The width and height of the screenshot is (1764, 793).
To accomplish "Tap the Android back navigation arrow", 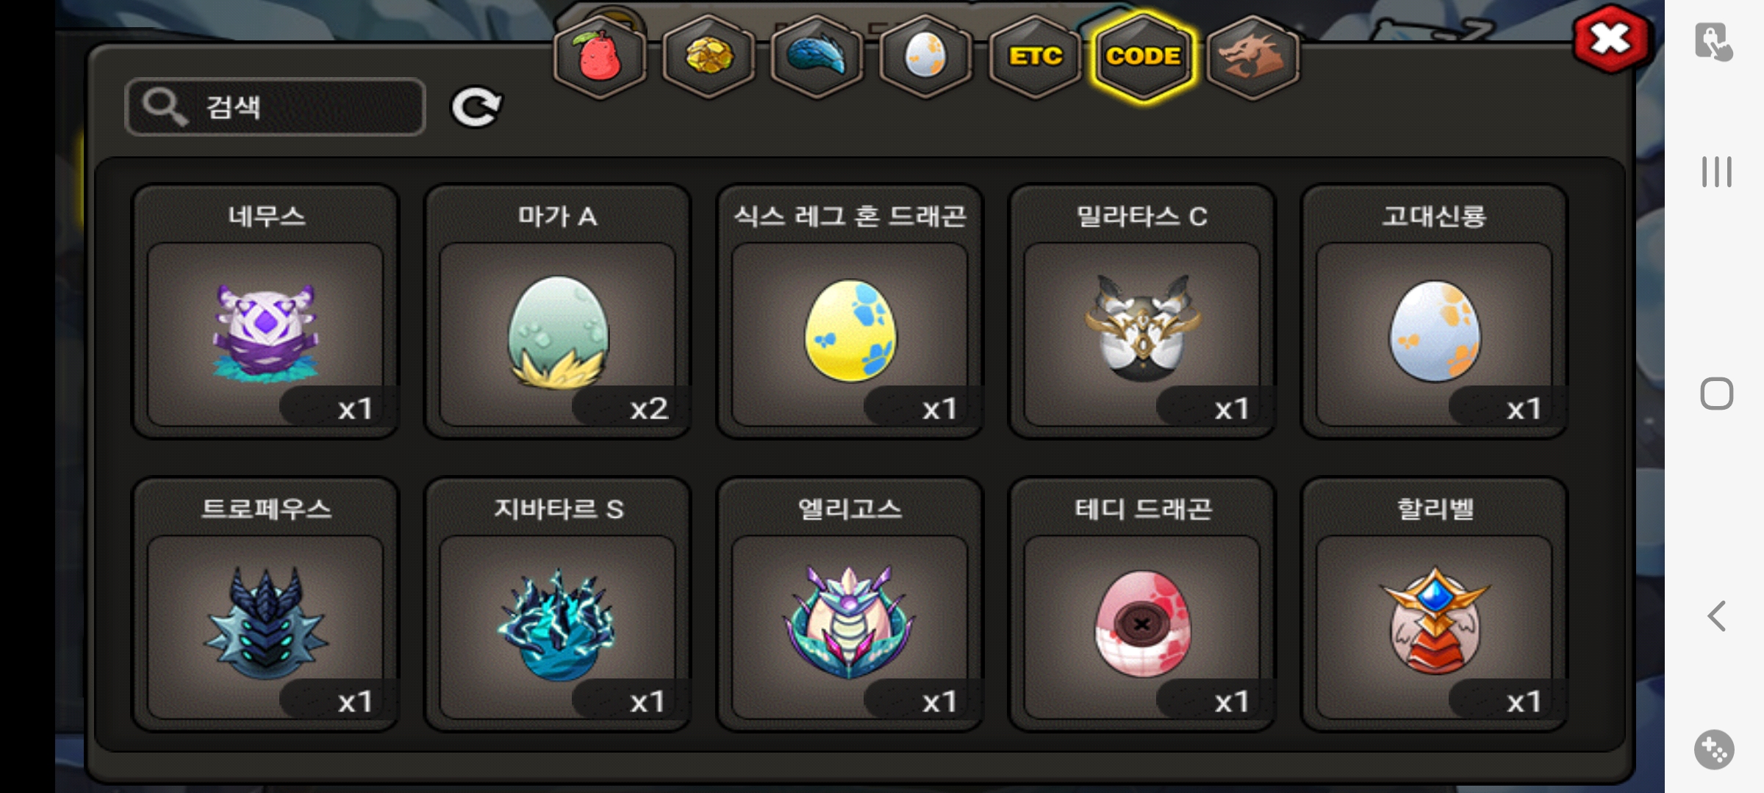I will pyautogui.click(x=1717, y=616).
